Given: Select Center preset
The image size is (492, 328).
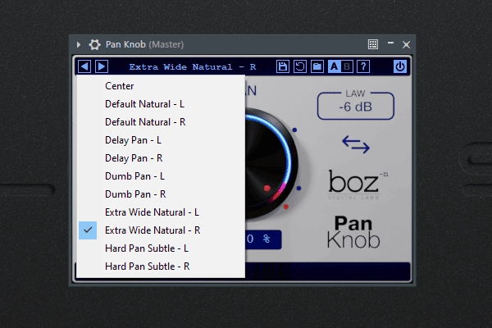Looking at the screenshot, I should 161,86.
